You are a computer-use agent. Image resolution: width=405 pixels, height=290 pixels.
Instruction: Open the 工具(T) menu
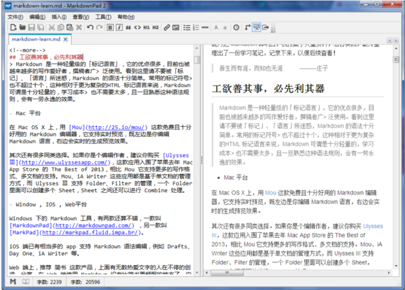[x=104, y=17]
